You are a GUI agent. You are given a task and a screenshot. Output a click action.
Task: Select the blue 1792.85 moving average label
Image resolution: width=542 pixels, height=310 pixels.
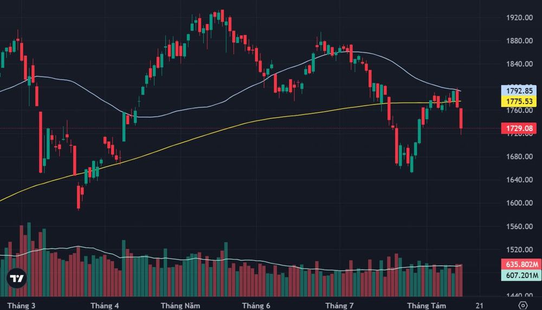coord(519,91)
